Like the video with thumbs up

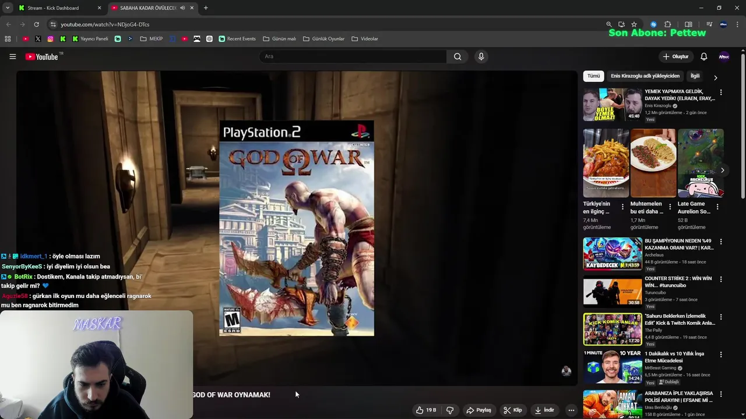click(x=425, y=410)
